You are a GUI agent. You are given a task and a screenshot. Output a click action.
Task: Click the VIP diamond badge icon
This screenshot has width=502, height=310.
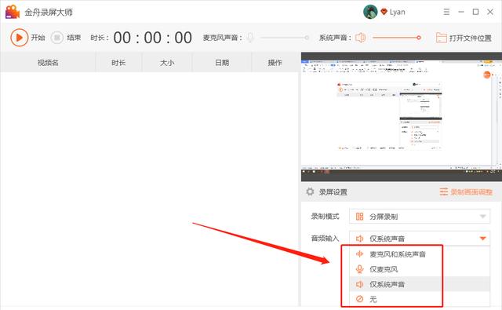coord(384,12)
